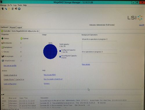145x110 pixels.
Task: Select the Nytro MegaRAID controller tab
Action: point(20,31)
